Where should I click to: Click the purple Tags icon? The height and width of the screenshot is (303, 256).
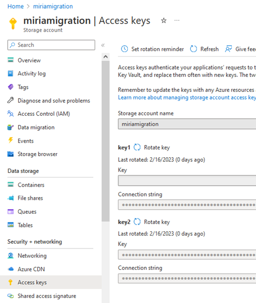10,87
